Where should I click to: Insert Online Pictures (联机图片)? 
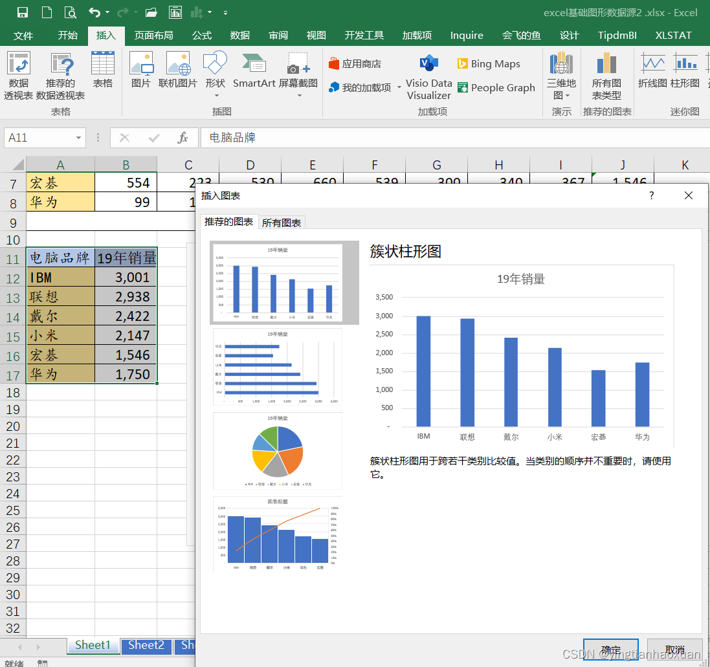tap(178, 70)
